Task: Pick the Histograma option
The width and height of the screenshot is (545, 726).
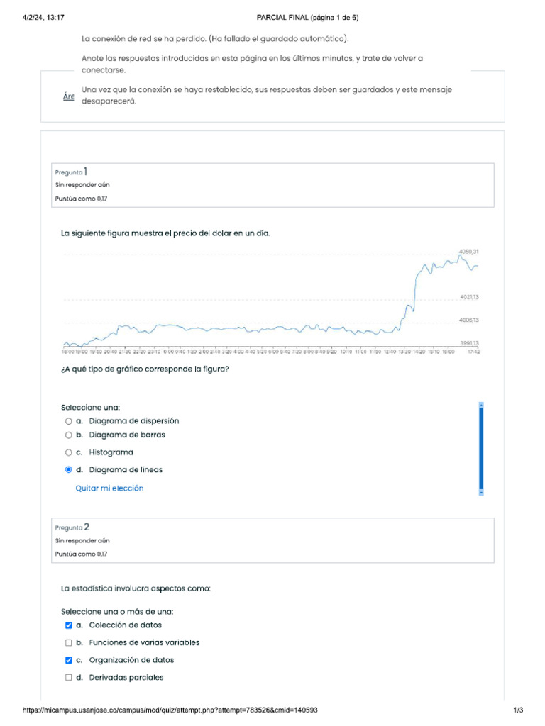Action: click(69, 452)
